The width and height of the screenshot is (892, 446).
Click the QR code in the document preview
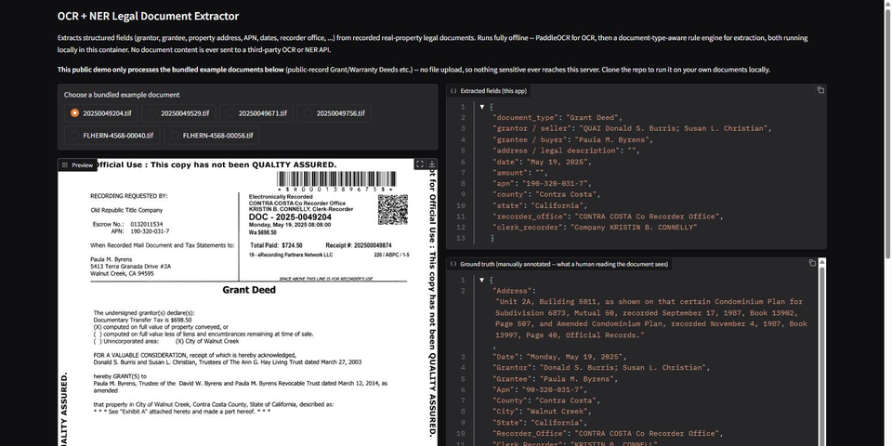tap(392, 209)
